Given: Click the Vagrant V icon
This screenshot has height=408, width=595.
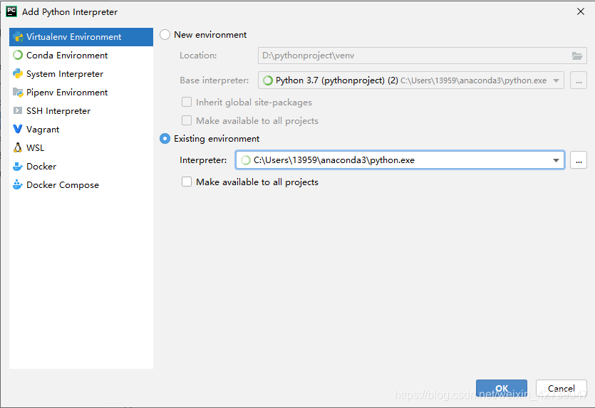Looking at the screenshot, I should [18, 130].
